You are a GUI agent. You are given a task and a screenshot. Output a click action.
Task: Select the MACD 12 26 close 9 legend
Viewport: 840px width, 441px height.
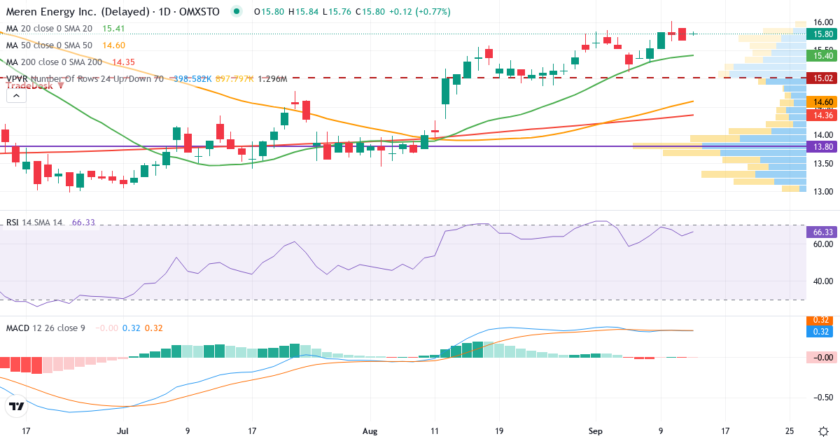[x=45, y=328]
